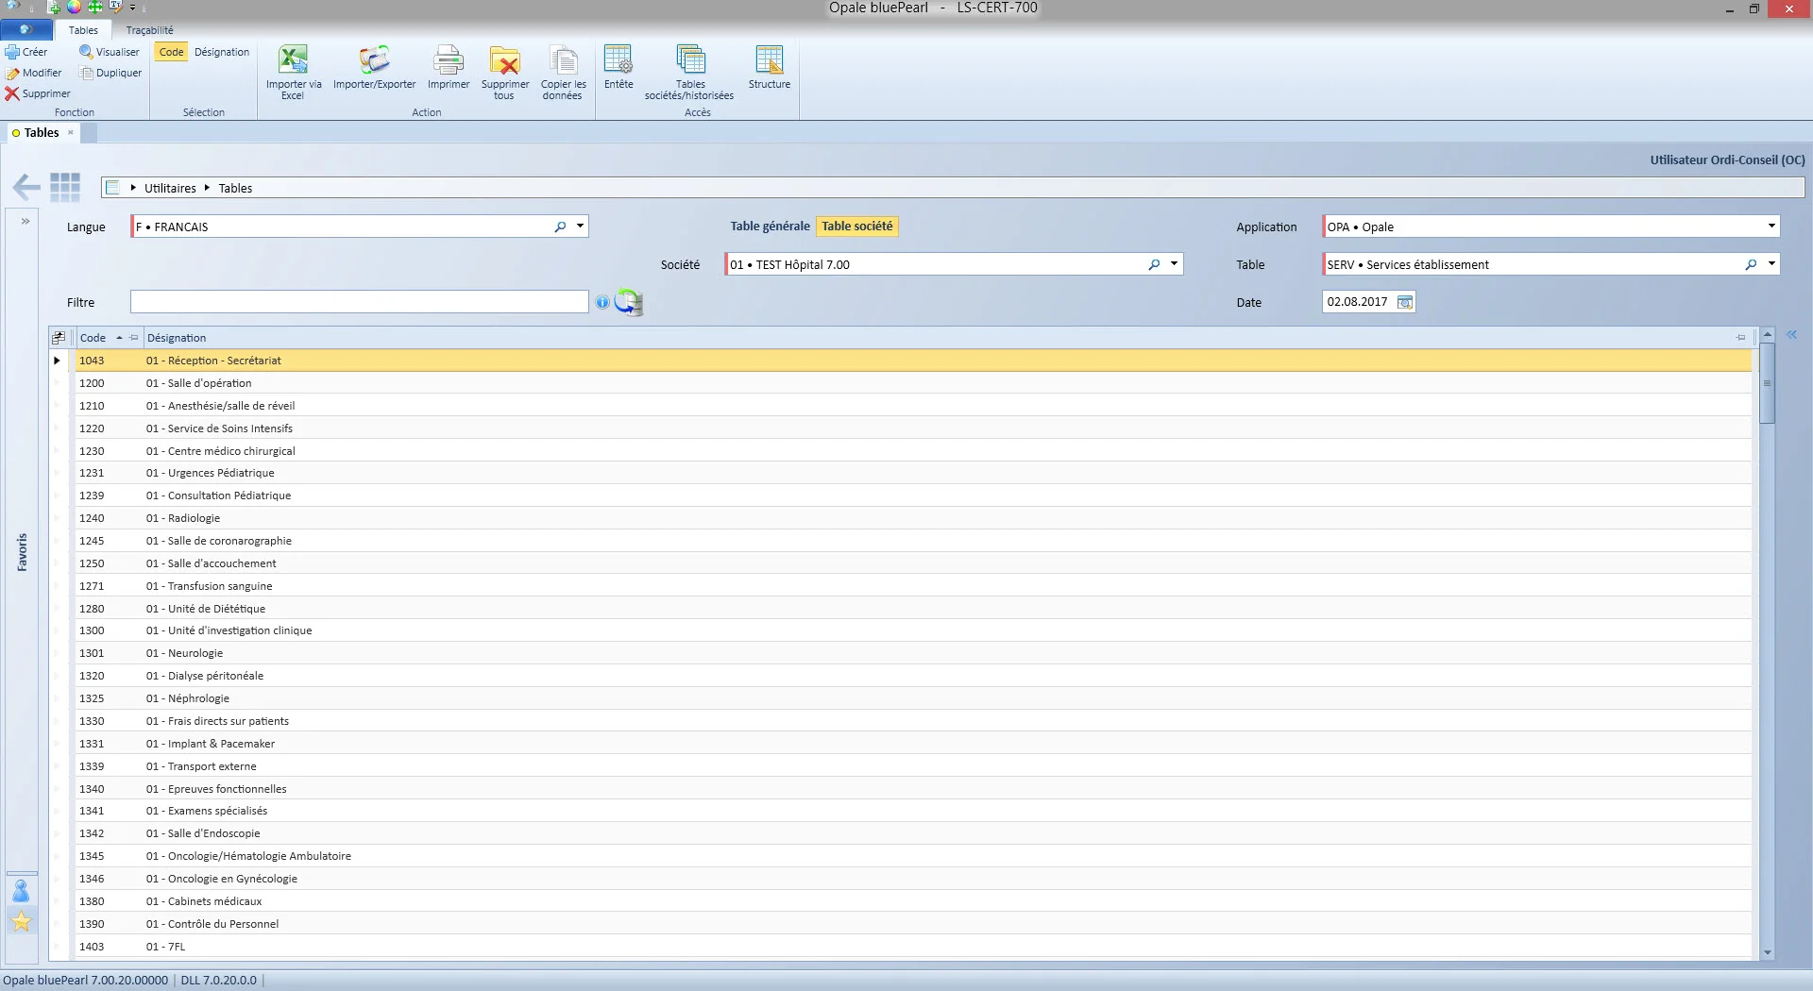Switch to Table société
1813x991 pixels.
coord(856,226)
